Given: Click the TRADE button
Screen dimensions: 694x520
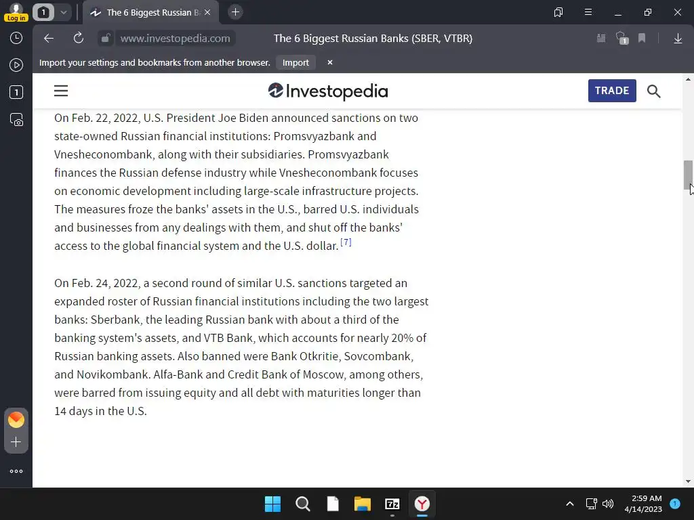Looking at the screenshot, I should point(612,91).
